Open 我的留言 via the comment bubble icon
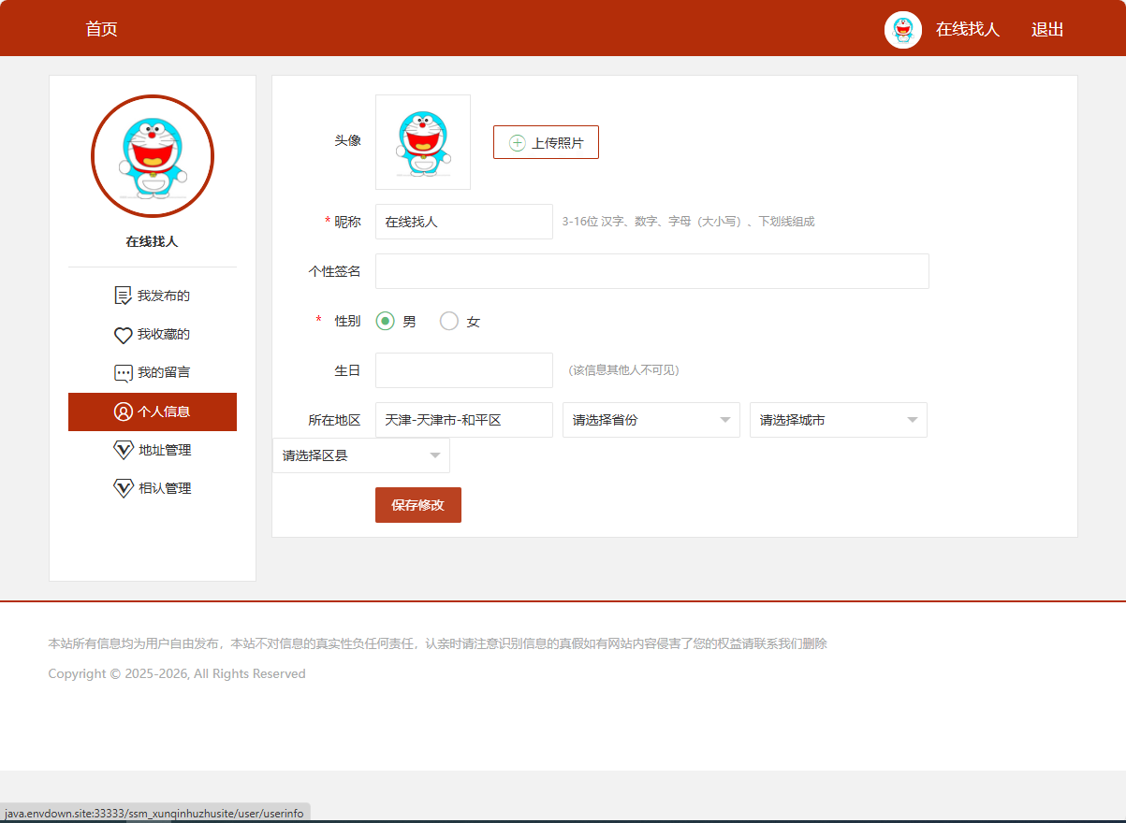1126x823 pixels. point(123,371)
